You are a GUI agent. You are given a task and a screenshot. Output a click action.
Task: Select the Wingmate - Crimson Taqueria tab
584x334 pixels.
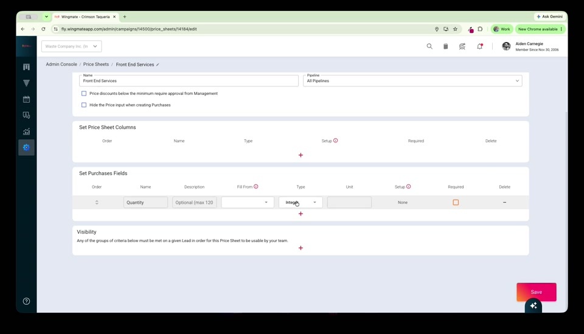point(85,17)
